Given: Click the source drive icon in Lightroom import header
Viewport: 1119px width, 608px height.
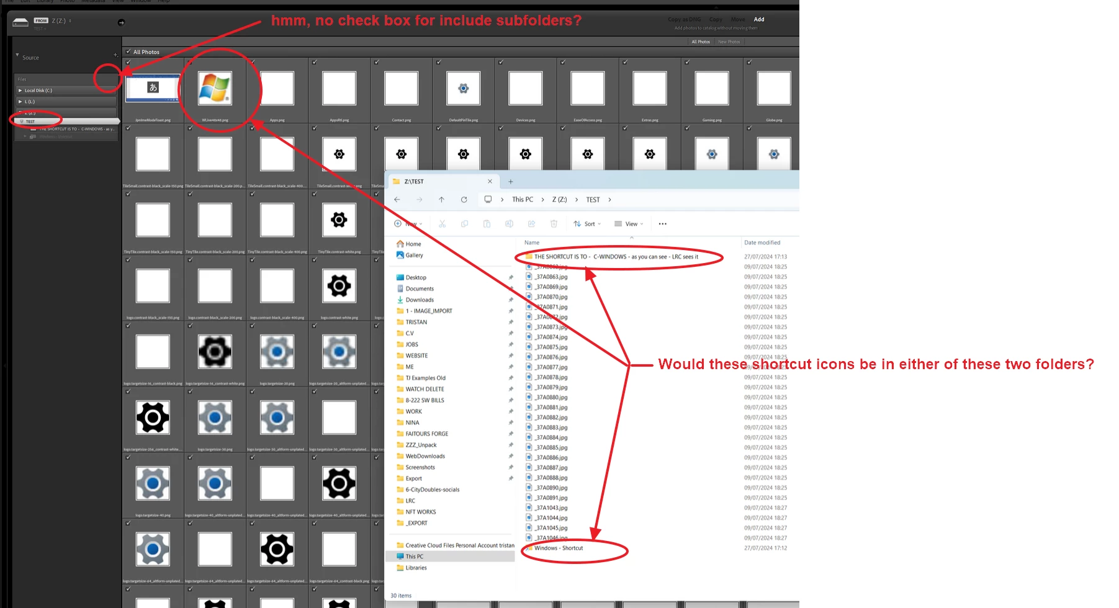Looking at the screenshot, I should point(20,22).
